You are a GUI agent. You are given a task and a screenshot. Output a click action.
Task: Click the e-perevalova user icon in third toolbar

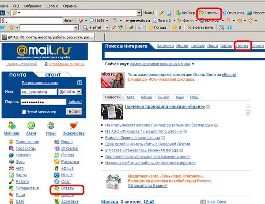point(189,27)
